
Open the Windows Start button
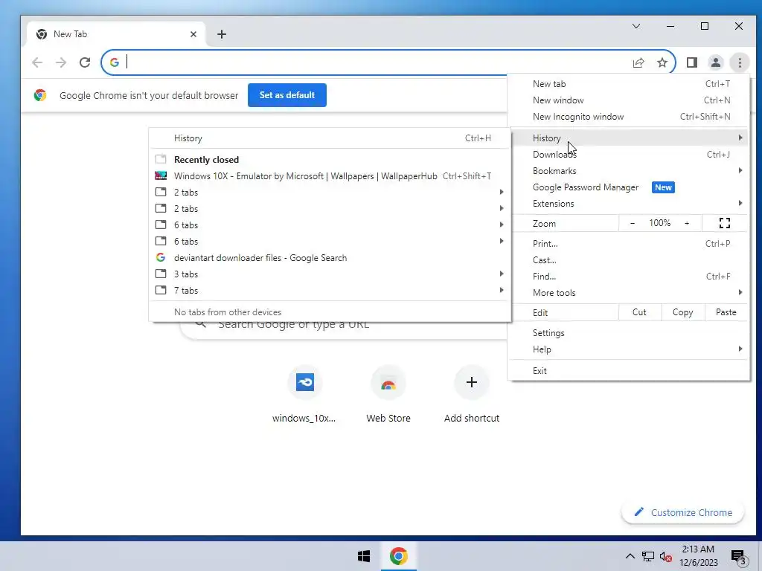363,556
